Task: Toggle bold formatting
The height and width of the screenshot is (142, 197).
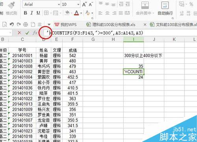Action: pos(26,13)
